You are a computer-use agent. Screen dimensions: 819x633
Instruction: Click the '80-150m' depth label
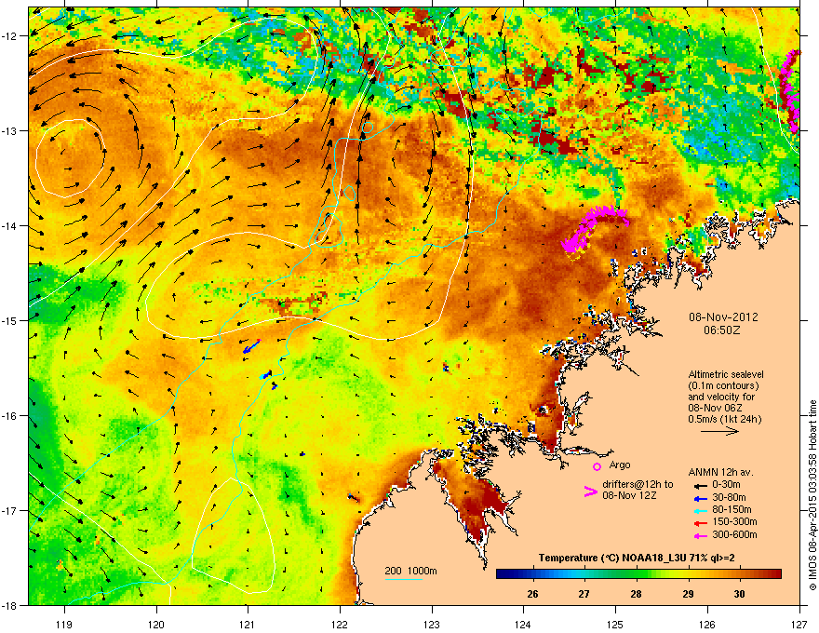pyautogui.click(x=732, y=510)
